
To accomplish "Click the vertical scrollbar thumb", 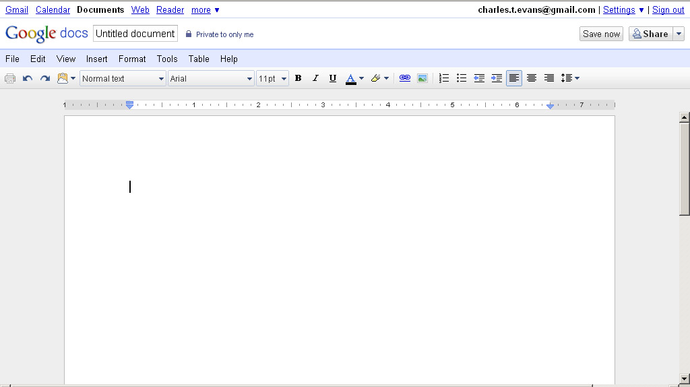I will coord(684,169).
